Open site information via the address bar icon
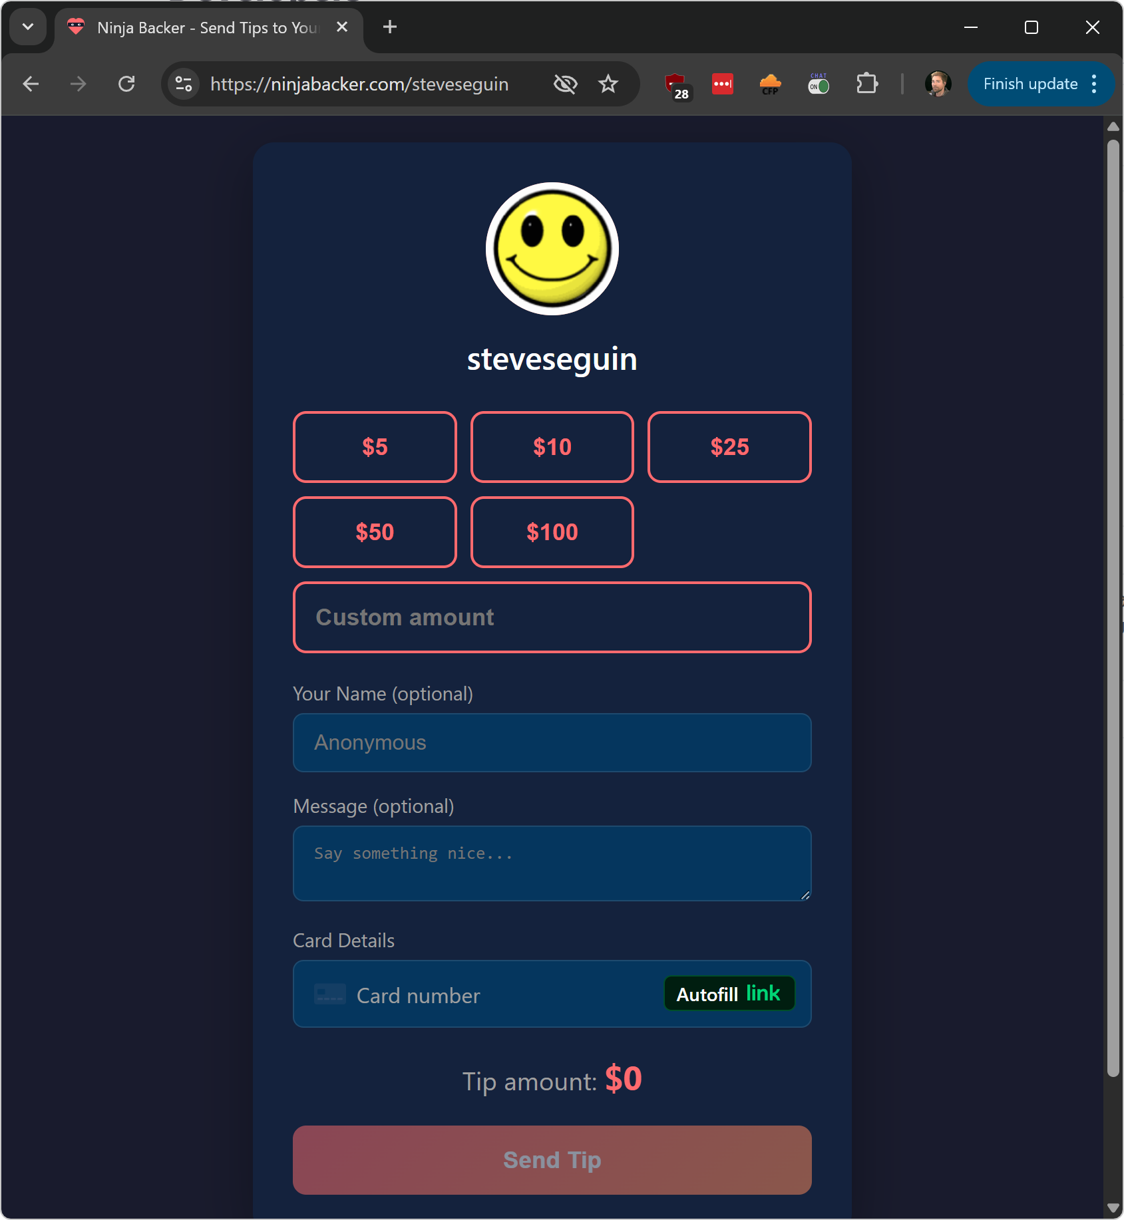The width and height of the screenshot is (1124, 1220). coord(184,84)
